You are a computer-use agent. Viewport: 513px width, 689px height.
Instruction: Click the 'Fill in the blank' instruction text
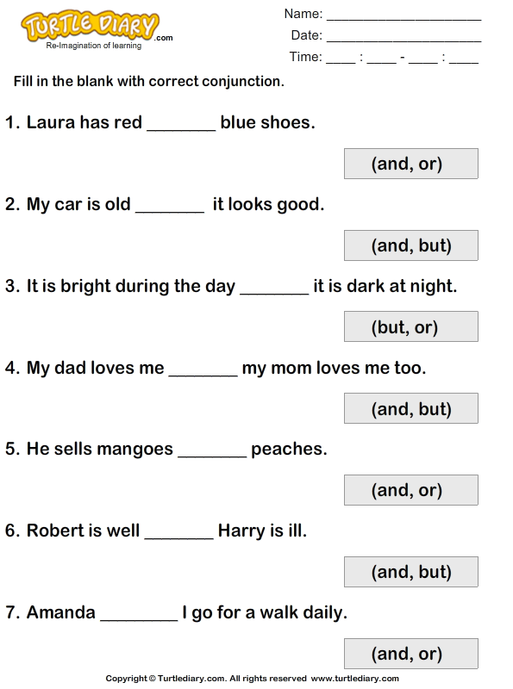(x=148, y=81)
